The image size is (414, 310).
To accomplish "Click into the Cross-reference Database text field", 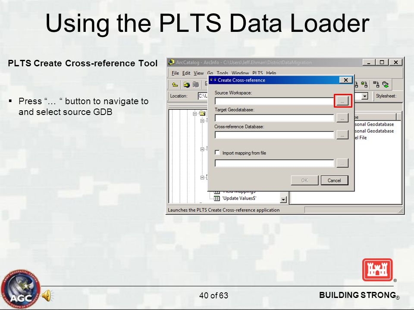I will (274, 135).
